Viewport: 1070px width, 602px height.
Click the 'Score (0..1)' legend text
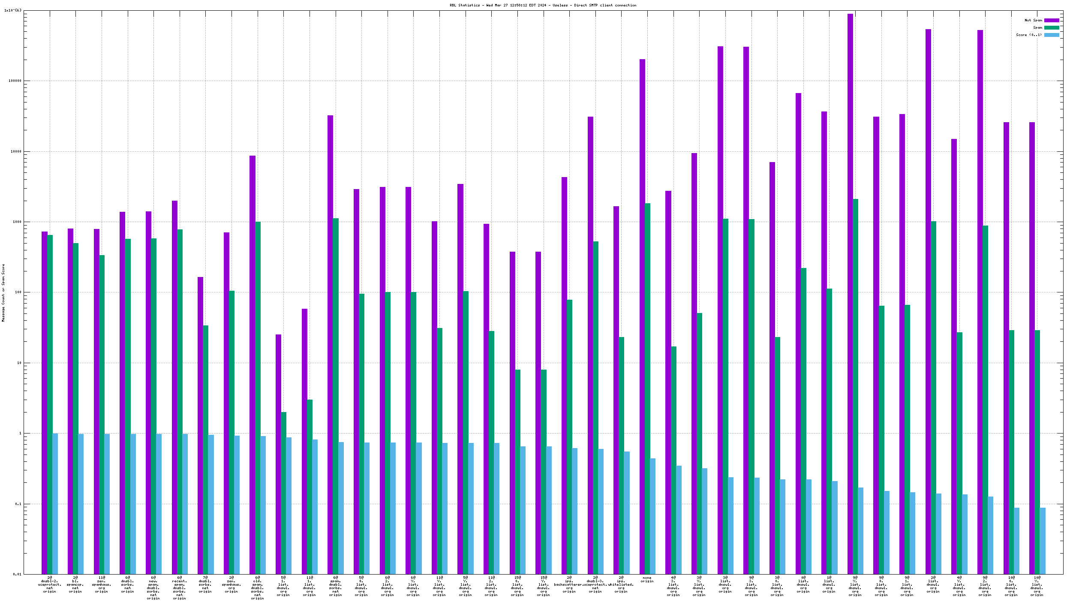coord(1028,35)
